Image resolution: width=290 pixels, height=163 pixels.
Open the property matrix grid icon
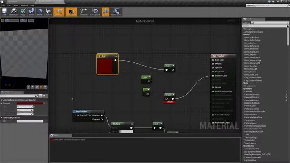tap(40, 96)
